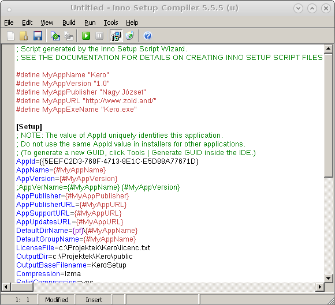Click the first comment line about Script Wizard
This screenshot has height=305, width=335.
(x=102, y=49)
